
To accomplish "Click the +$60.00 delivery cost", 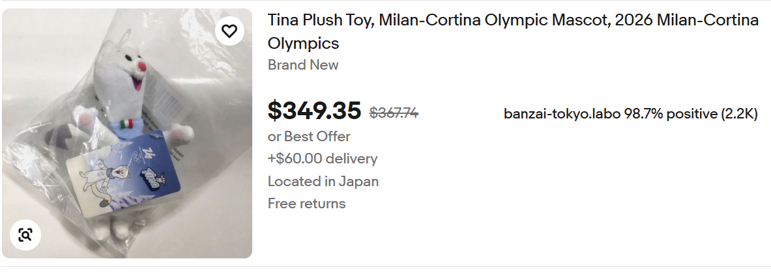I will pyautogui.click(x=323, y=159).
